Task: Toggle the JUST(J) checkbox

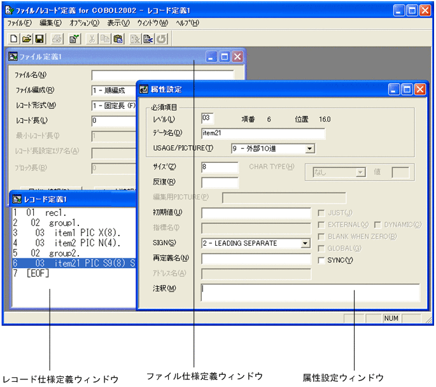Action: point(321,213)
